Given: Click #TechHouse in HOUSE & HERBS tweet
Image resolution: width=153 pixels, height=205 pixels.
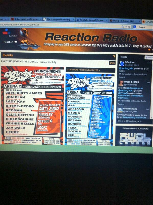Looking at the screenshot, I should (123, 98).
